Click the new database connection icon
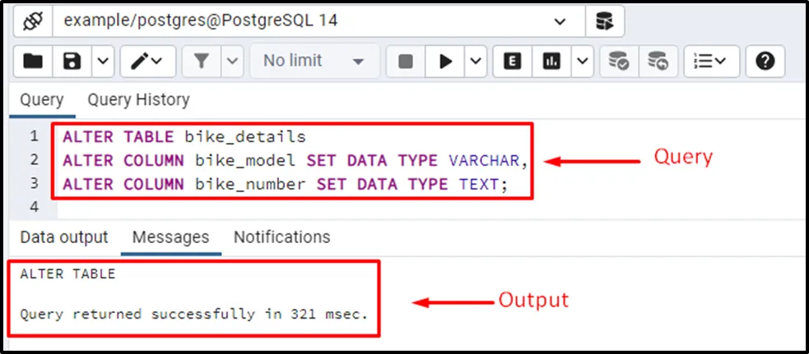The height and width of the screenshot is (354, 809). click(605, 21)
